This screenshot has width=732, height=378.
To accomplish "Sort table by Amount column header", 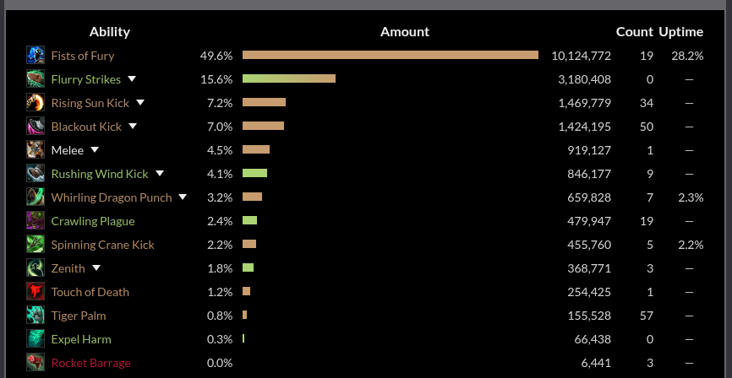I will tap(405, 32).
